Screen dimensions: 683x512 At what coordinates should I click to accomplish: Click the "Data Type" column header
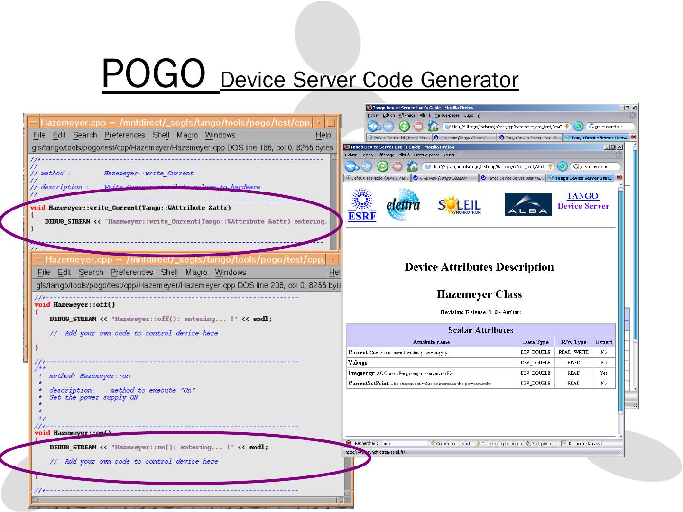pyautogui.click(x=535, y=342)
